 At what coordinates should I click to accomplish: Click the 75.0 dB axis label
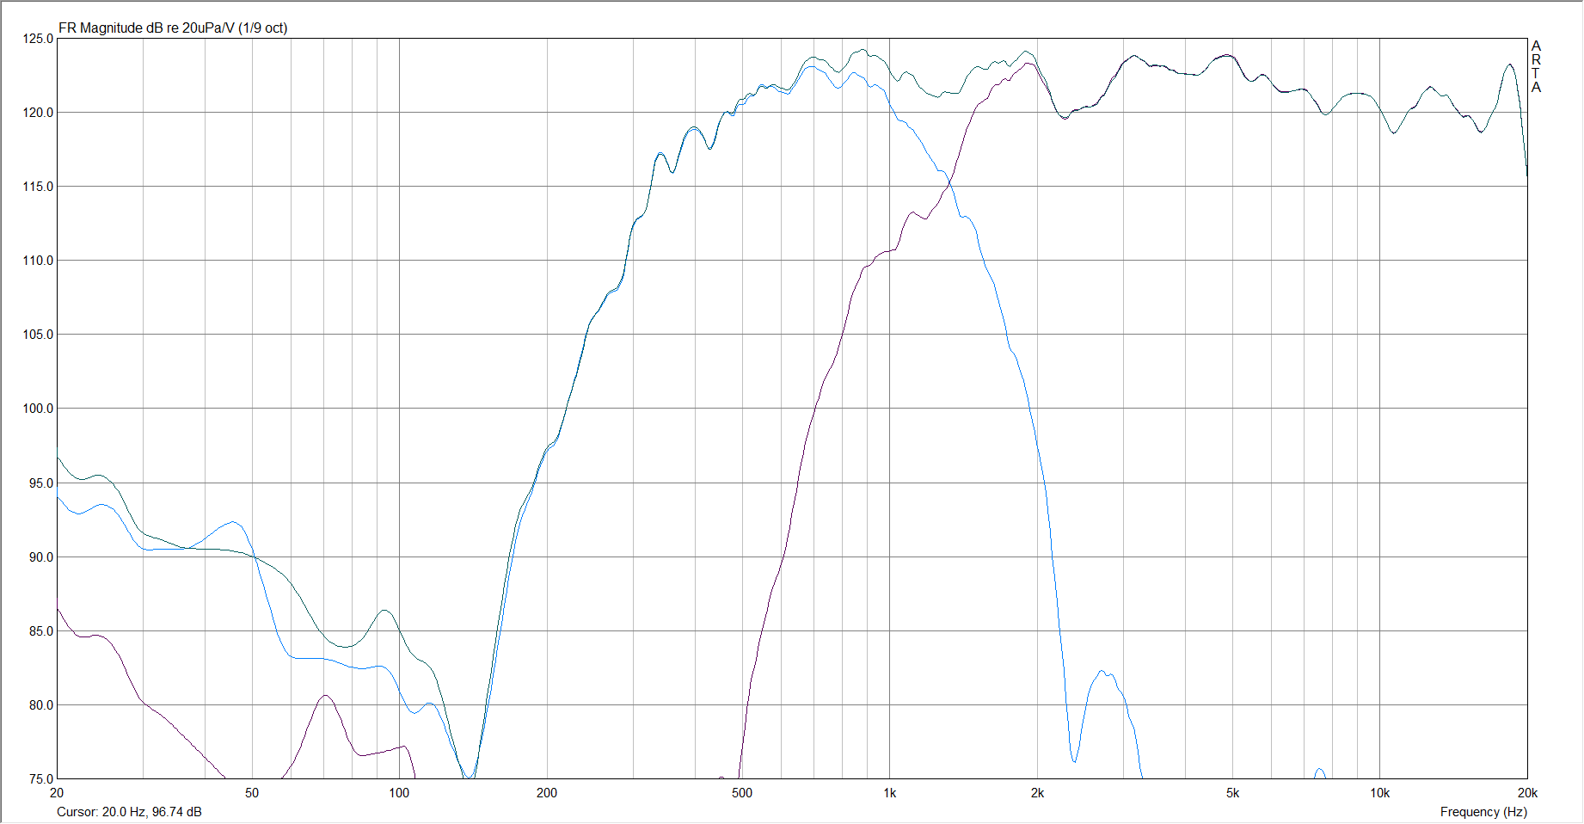(x=40, y=779)
